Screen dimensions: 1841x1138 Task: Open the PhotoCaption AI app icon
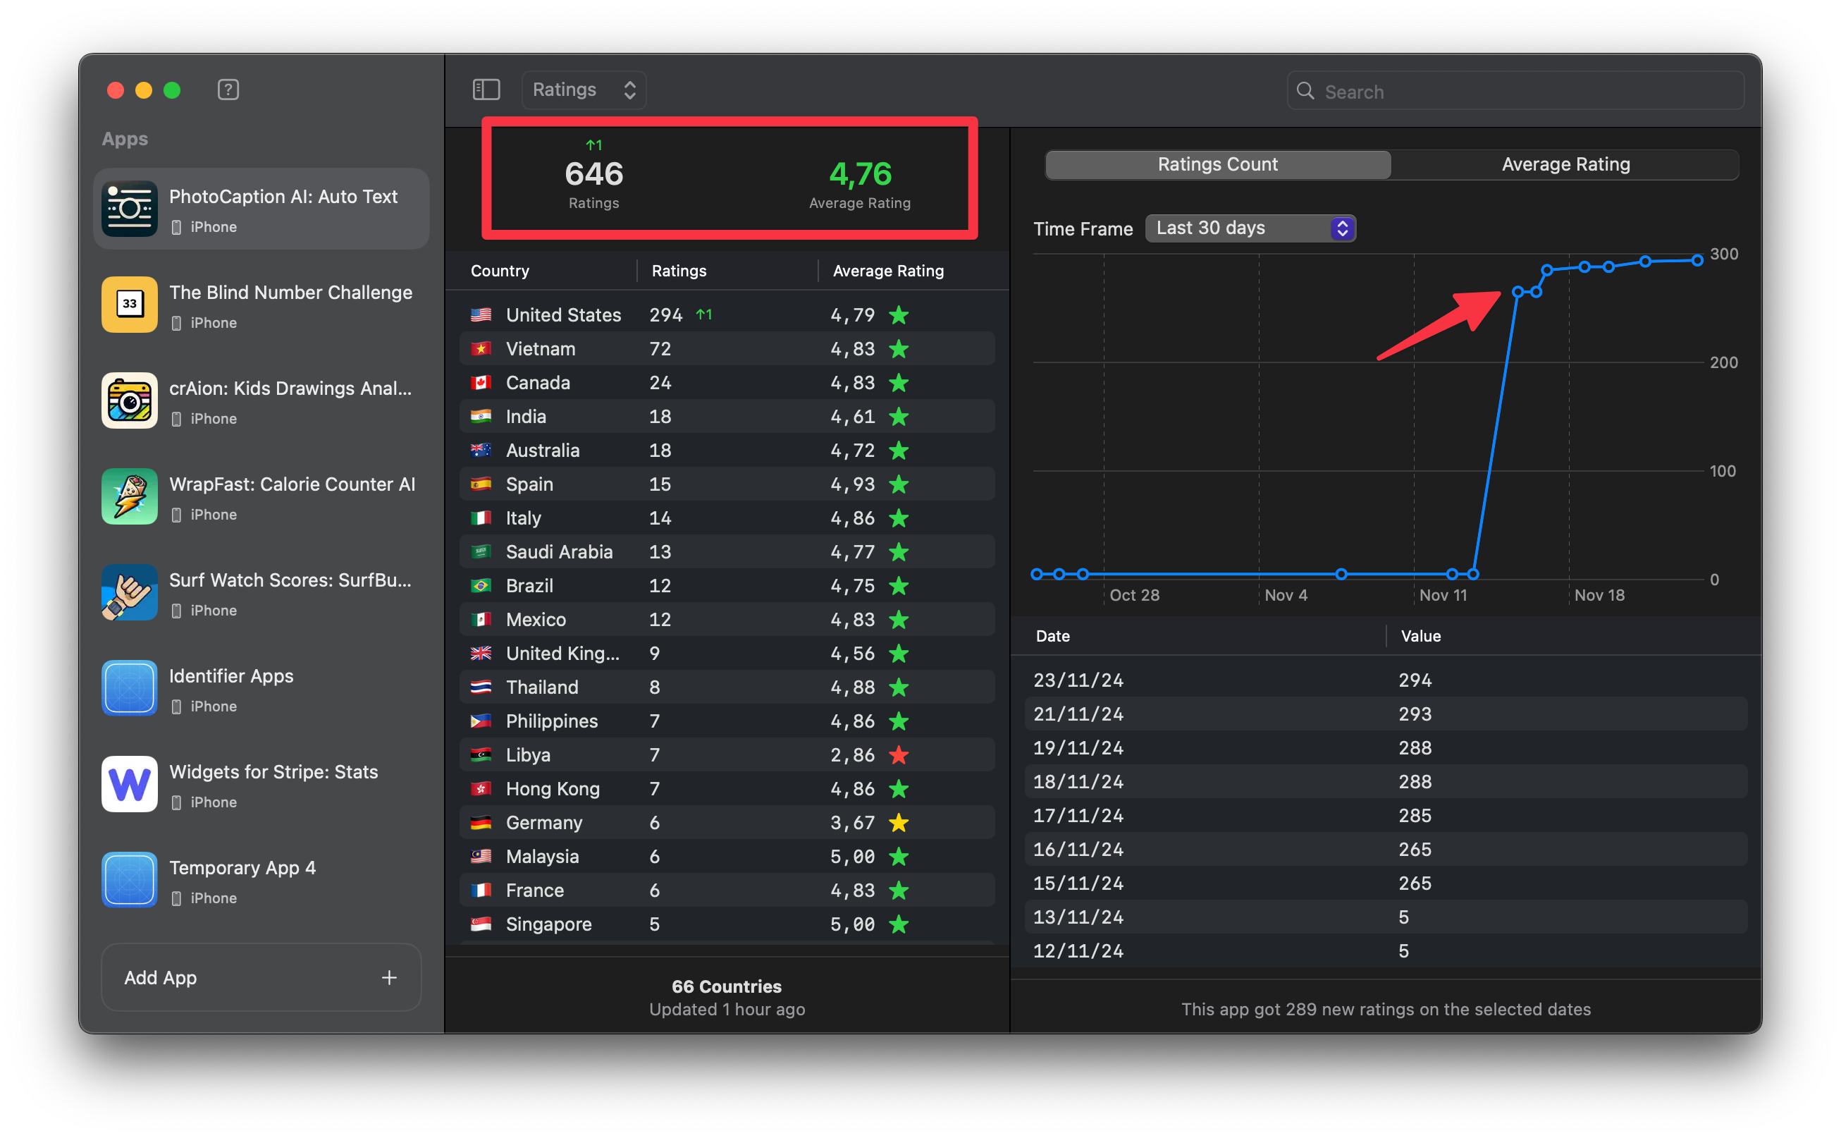pyautogui.click(x=130, y=209)
